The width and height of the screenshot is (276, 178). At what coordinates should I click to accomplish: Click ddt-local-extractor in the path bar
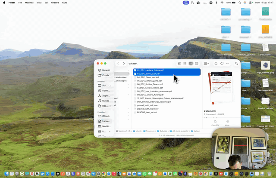click(179, 131)
